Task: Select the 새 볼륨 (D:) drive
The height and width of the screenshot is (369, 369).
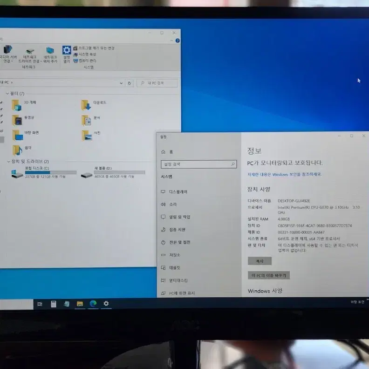Action: (x=113, y=172)
